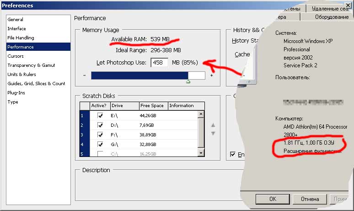Click the AMD Athlon(tm) 64 Processor text
Viewport: 354px width, 211px height.
click(315, 127)
